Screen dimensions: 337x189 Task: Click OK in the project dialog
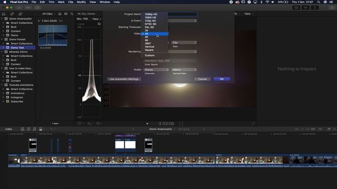[x=222, y=79]
